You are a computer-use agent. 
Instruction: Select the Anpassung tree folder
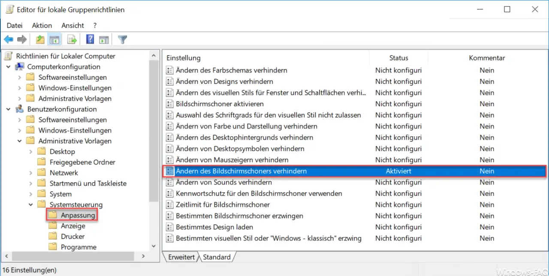78,215
